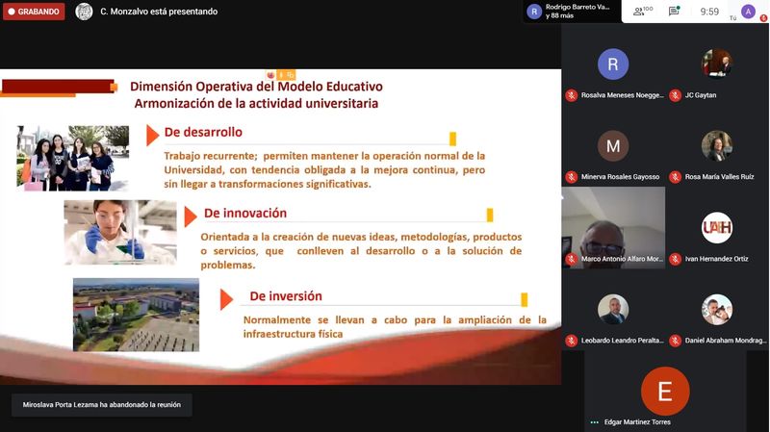
Task: Click the 'Normalmente se llevan a cabo' paragraph
Action: click(395, 327)
